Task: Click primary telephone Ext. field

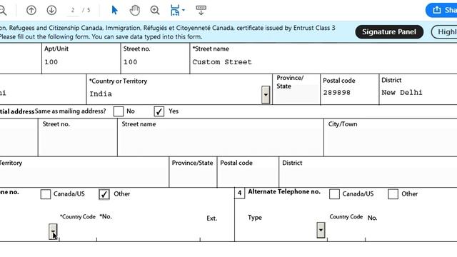Action: click(217, 231)
